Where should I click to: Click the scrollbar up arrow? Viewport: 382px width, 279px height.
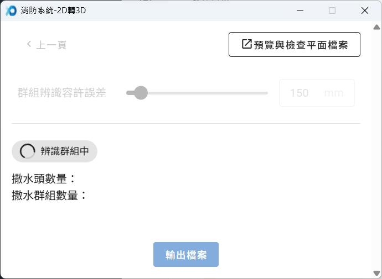[376, 27]
